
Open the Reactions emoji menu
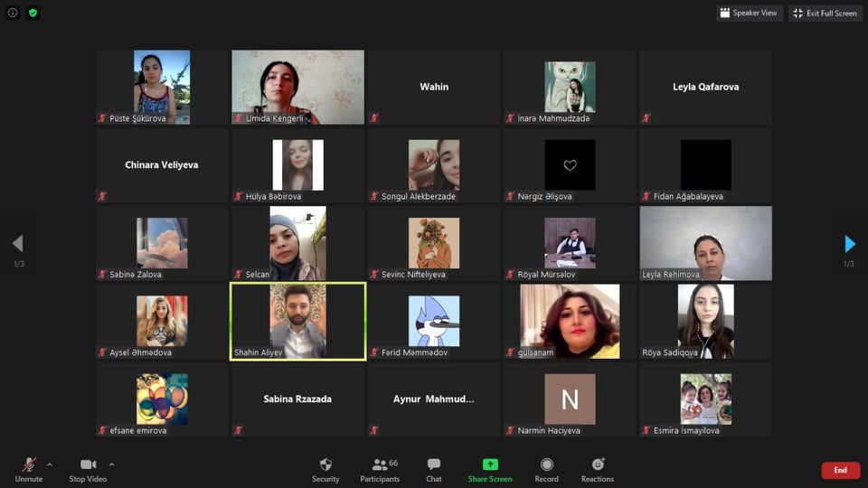pos(597,465)
